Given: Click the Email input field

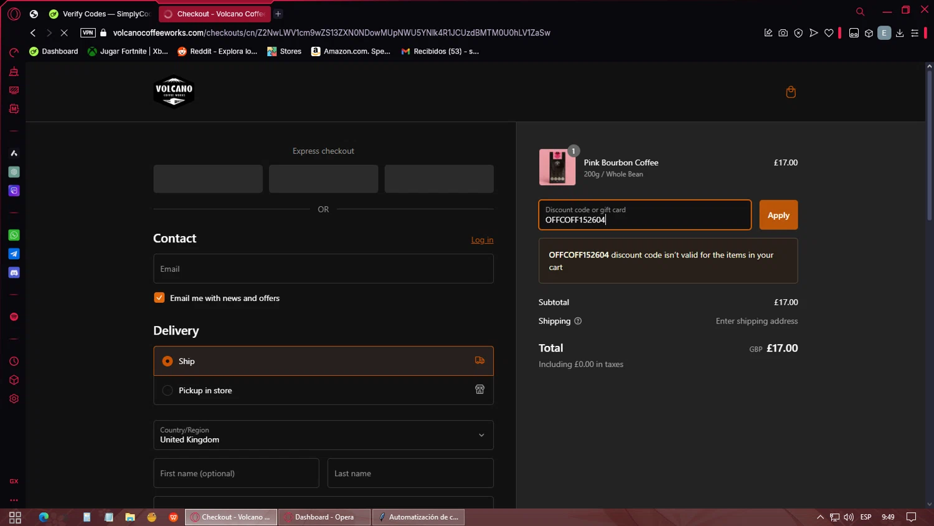Looking at the screenshot, I should click(323, 269).
